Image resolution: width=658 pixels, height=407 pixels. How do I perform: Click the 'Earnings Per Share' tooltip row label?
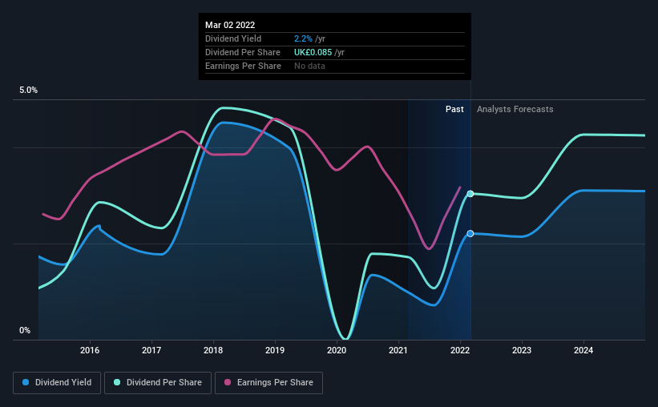[x=243, y=66]
